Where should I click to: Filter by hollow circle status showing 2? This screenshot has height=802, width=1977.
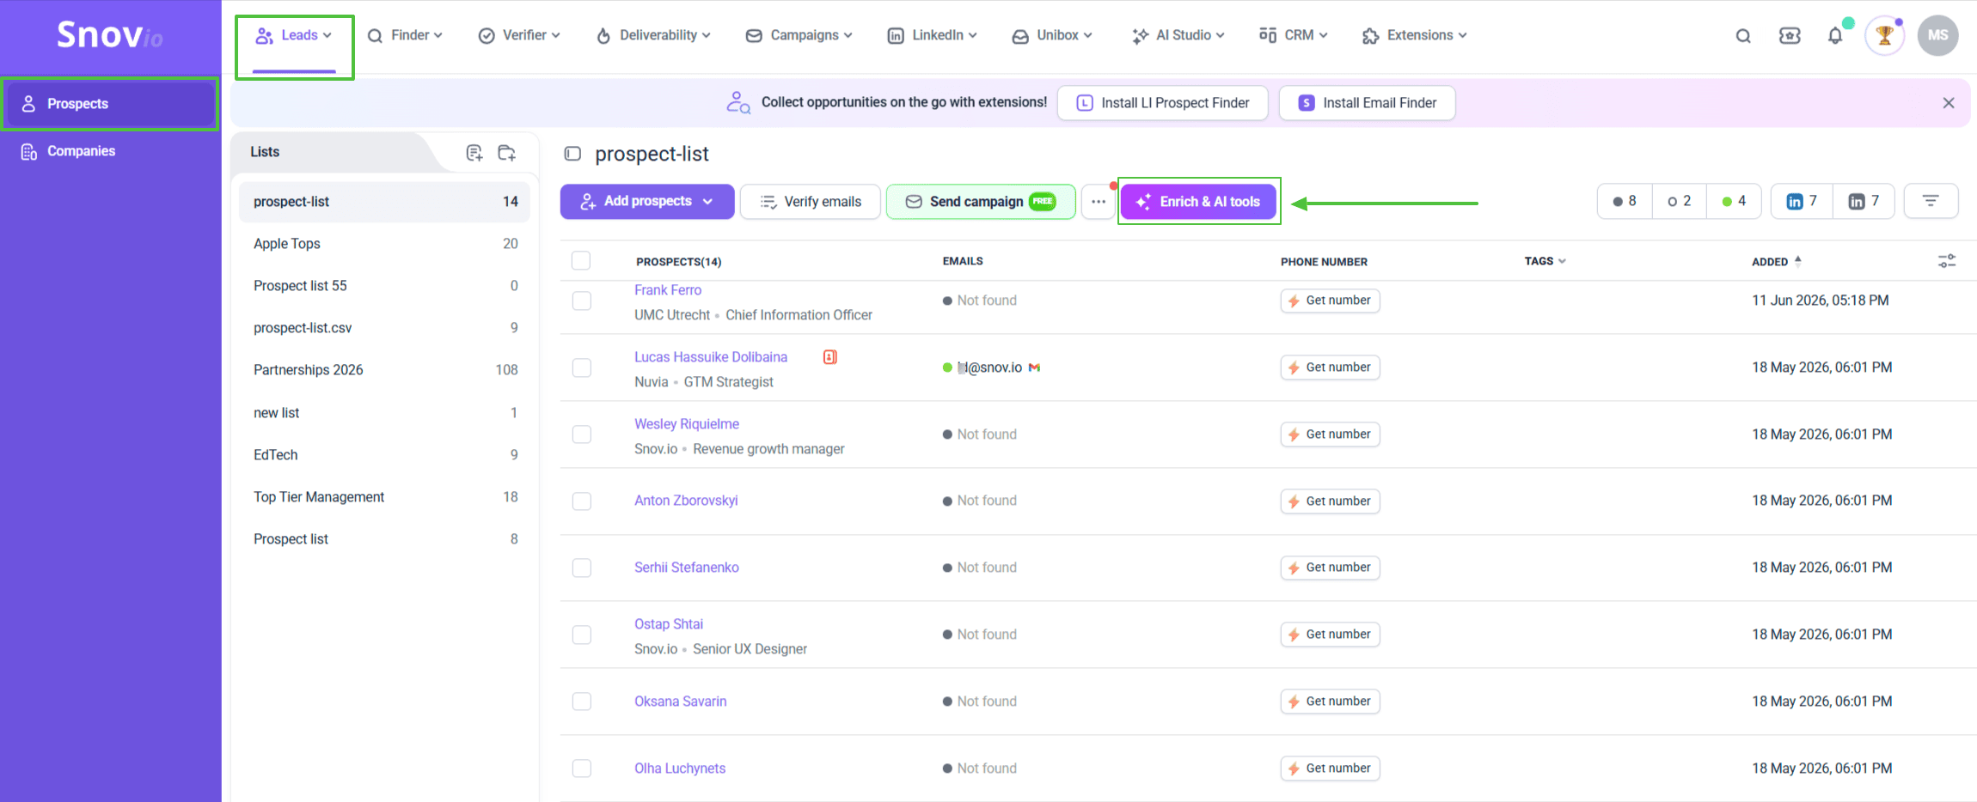[1680, 201]
